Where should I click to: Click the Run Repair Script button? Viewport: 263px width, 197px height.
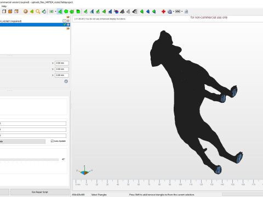[x=40, y=192]
